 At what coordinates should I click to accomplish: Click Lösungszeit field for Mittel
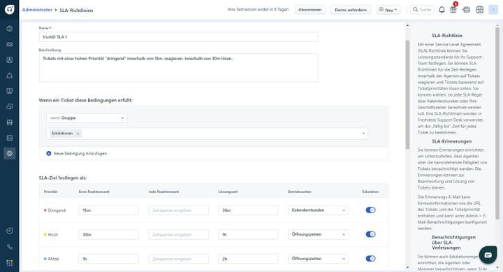coord(248,259)
